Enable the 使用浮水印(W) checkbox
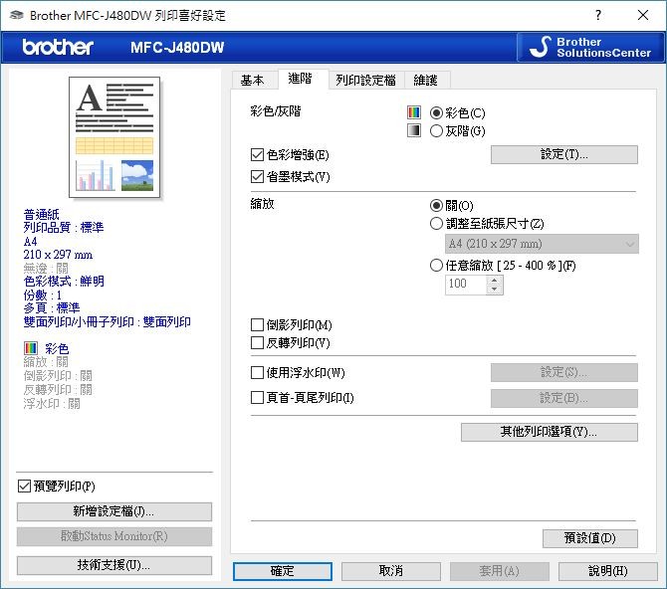Screen dimensions: 667x589 (x=257, y=373)
